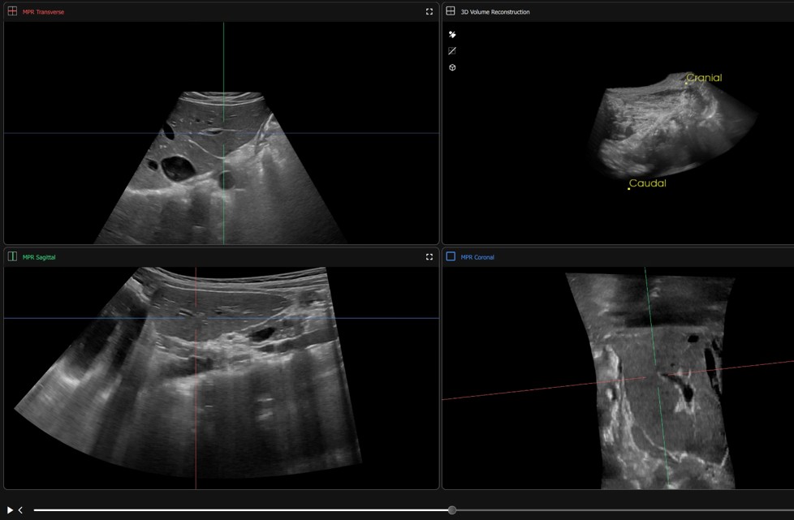
Task: Click the MPR Transverse layout icon
Action: 12,11
